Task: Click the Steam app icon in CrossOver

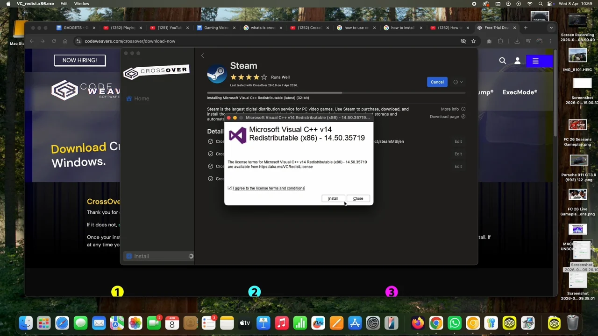Action: tap(216, 74)
